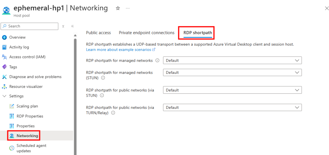The height and width of the screenshot is (155, 329).
Task: Open the public networks (via TURN/Relay) dropdown
Action: (x=232, y=108)
